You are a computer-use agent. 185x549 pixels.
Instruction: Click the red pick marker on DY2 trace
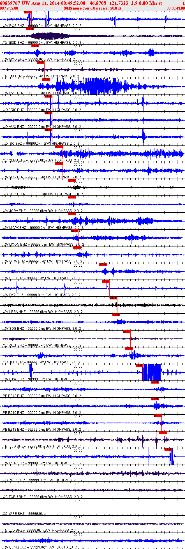(x=106, y=281)
